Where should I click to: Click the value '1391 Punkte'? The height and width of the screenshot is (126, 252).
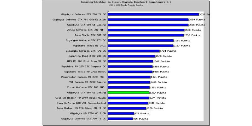coord(158,88)
